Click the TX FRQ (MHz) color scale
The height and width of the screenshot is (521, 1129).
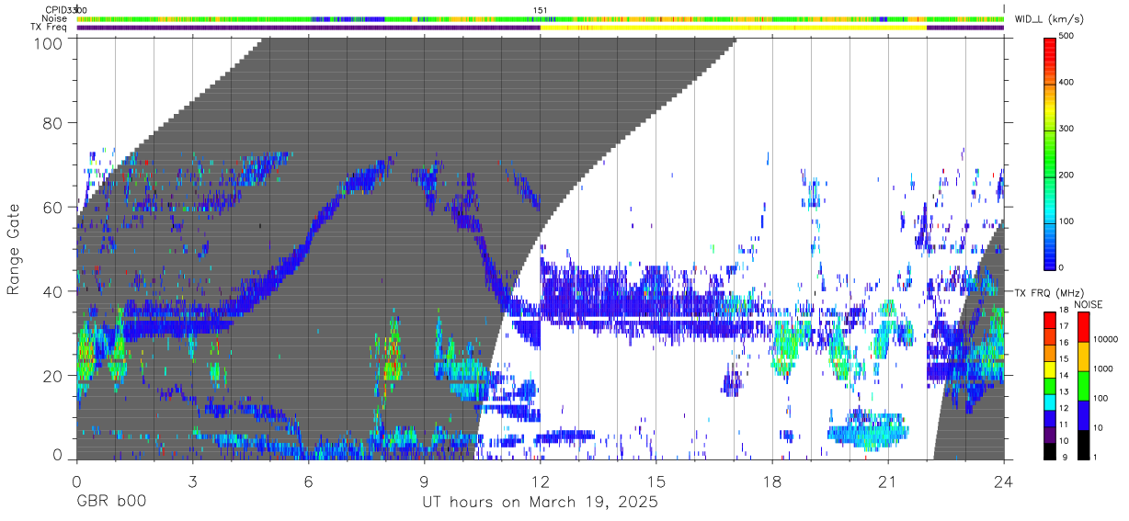click(1050, 385)
